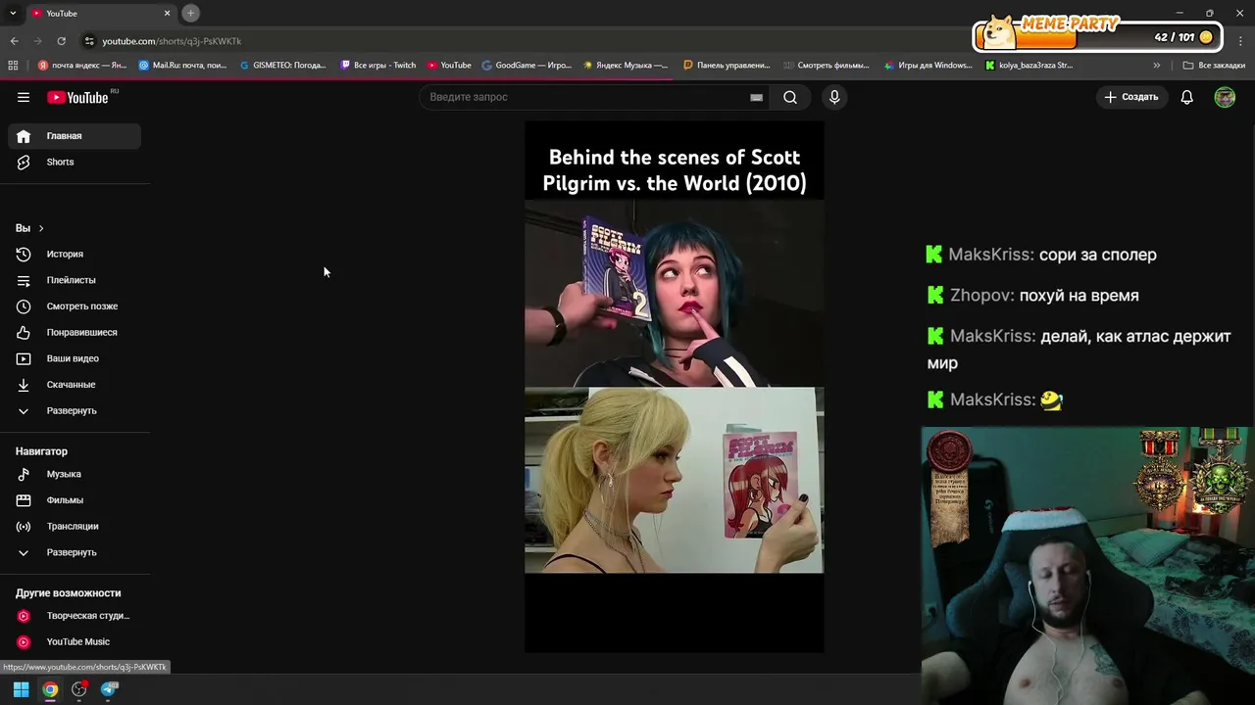Click Telegram icon in taskbar
Viewport: 1255px width, 705px height.
coord(109,689)
